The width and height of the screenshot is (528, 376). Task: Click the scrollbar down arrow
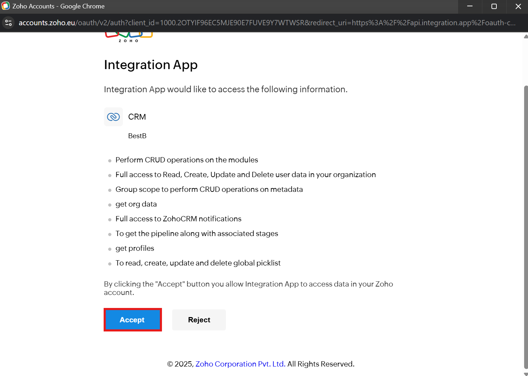coord(526,374)
